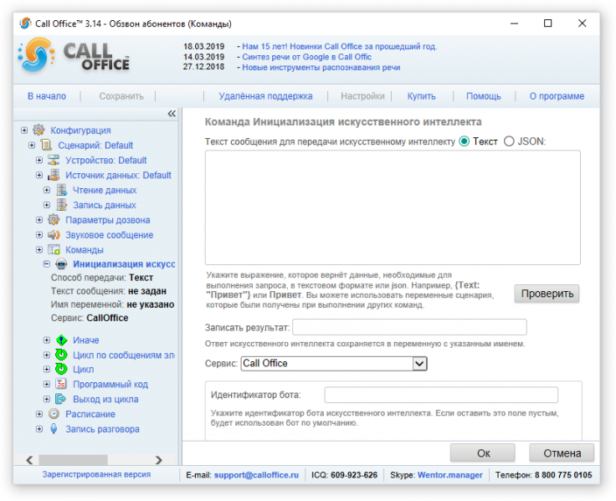Click the message text area
The width and height of the screenshot is (616, 501).
pos(393,207)
